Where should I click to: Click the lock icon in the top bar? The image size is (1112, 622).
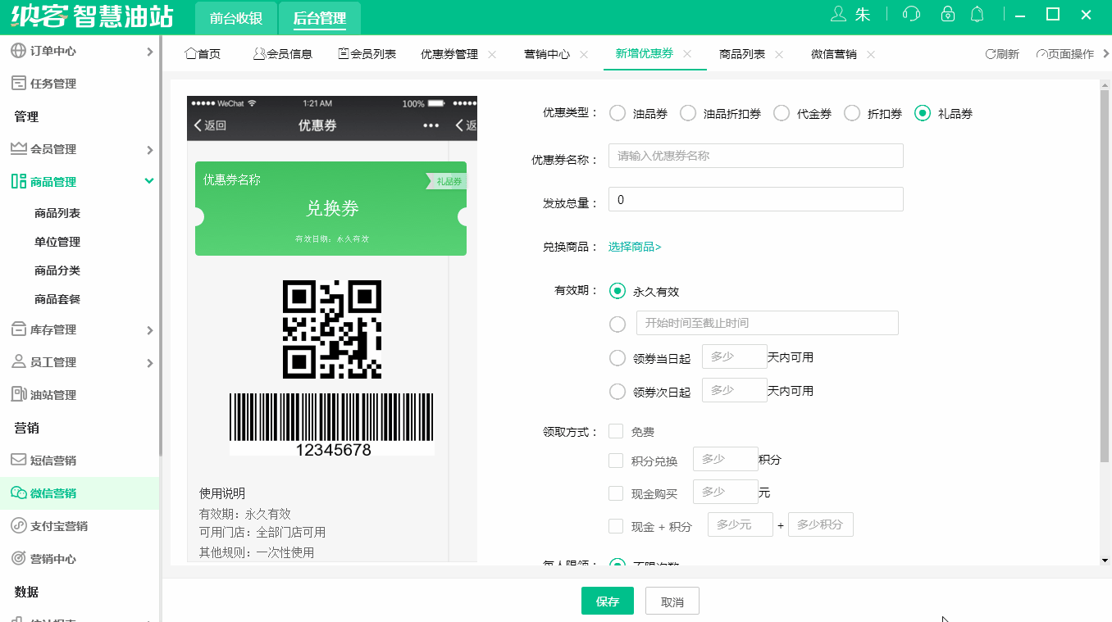coord(947,14)
